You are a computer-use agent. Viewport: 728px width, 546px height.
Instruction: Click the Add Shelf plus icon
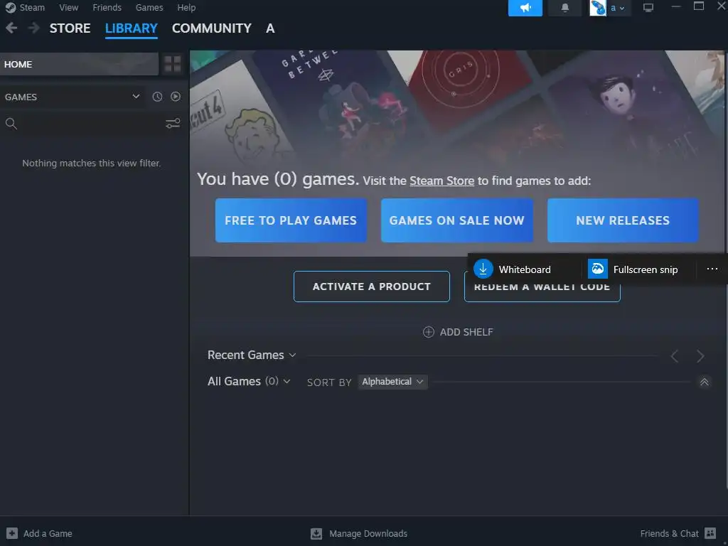click(428, 332)
